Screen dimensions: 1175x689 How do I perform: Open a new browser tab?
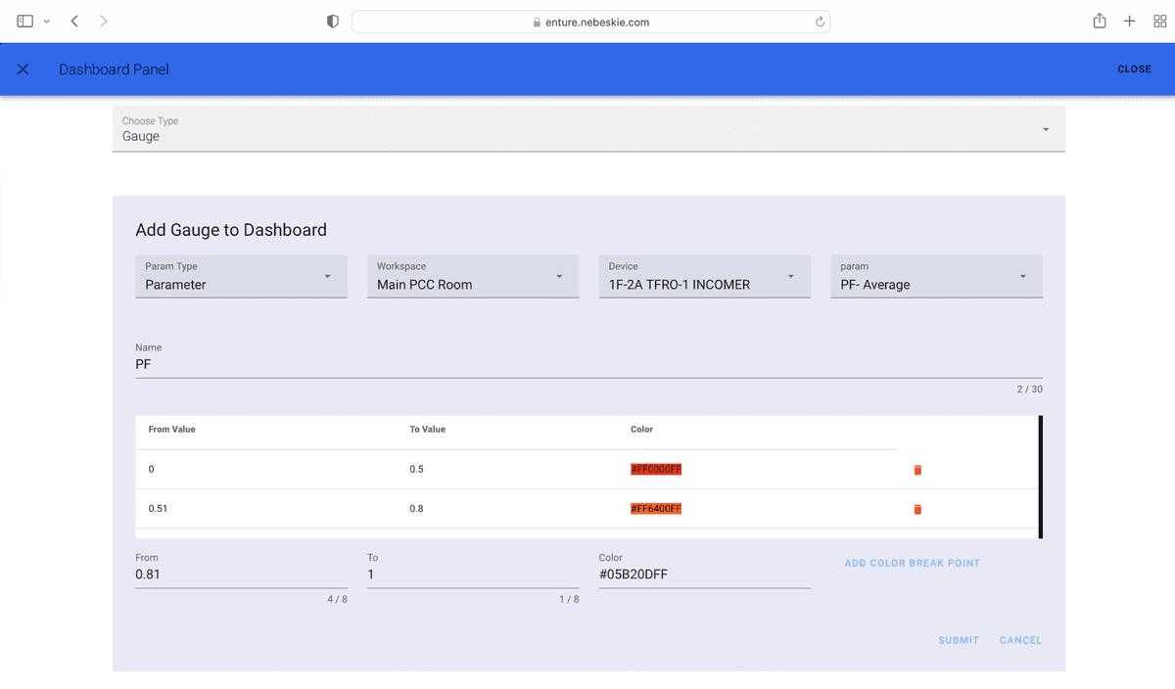click(1129, 20)
